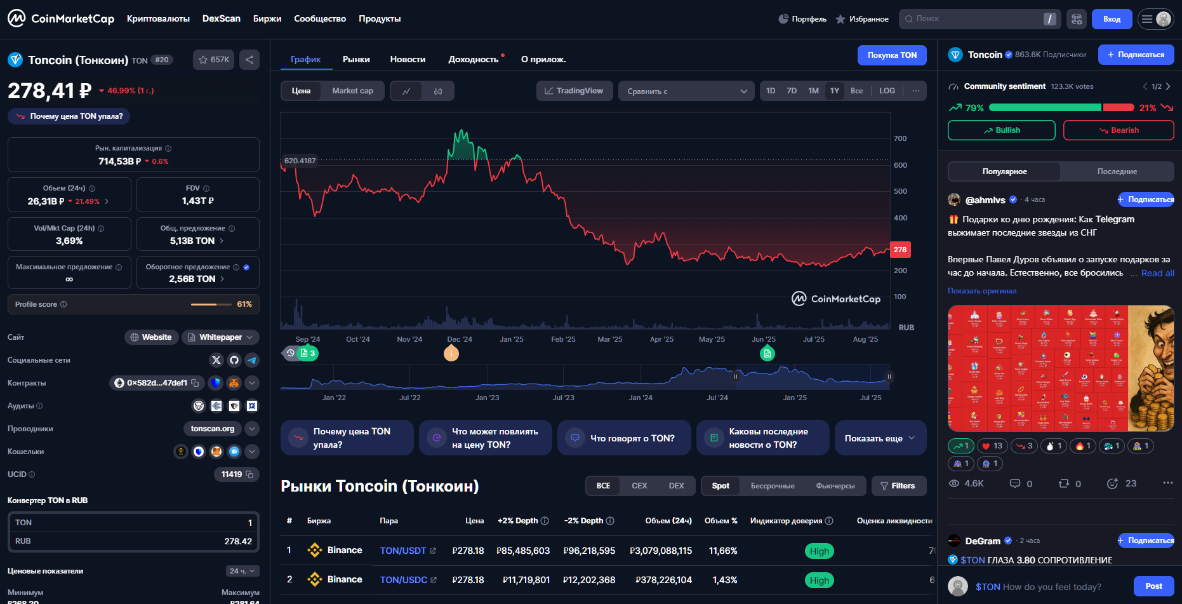Image resolution: width=1182 pixels, height=604 pixels.
Task: Click chart history clock marker
Action: tap(290, 353)
